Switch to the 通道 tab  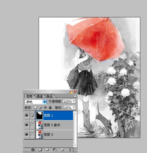pyautogui.click(x=39, y=96)
